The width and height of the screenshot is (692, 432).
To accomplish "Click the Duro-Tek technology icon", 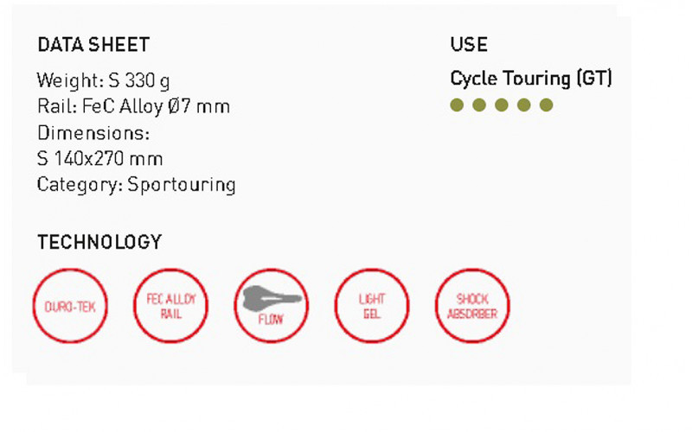I will point(71,306).
